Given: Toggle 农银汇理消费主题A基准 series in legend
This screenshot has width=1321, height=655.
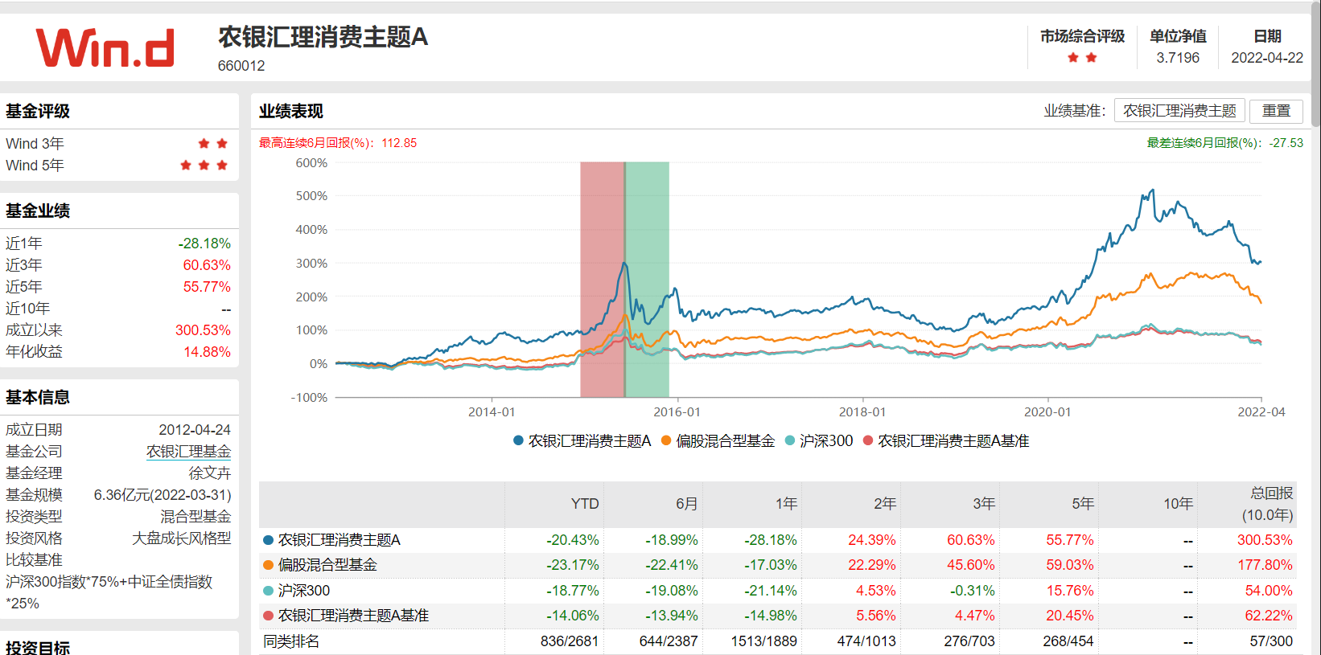Looking at the screenshot, I should [946, 441].
